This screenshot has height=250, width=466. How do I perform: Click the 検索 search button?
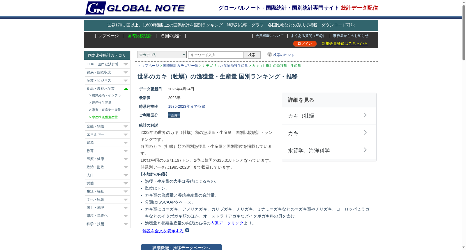click(252, 55)
